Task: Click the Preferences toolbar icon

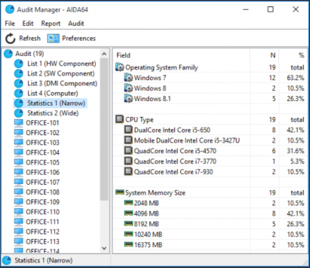Action: tap(53, 38)
